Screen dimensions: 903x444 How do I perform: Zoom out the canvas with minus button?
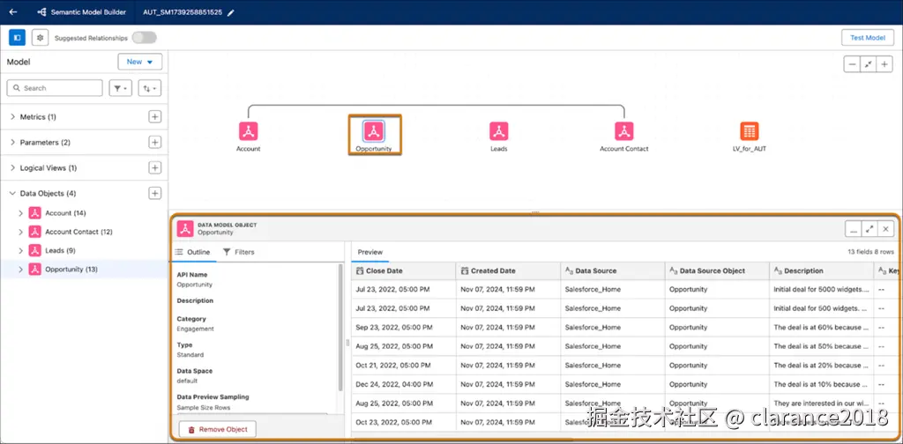click(852, 64)
